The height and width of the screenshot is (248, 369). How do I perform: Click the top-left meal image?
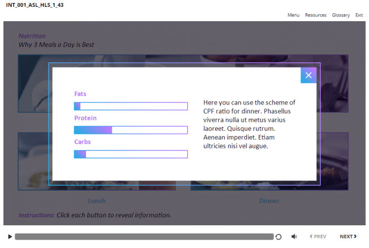click(33, 83)
